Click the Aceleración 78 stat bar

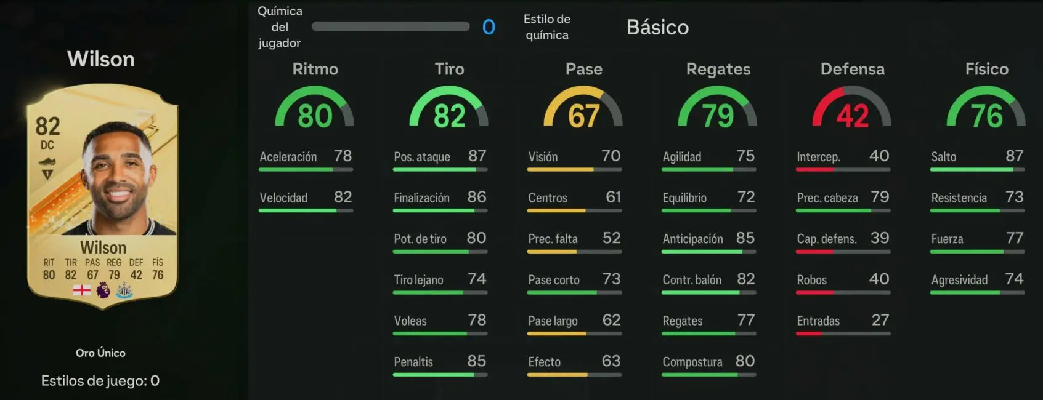coord(306,169)
